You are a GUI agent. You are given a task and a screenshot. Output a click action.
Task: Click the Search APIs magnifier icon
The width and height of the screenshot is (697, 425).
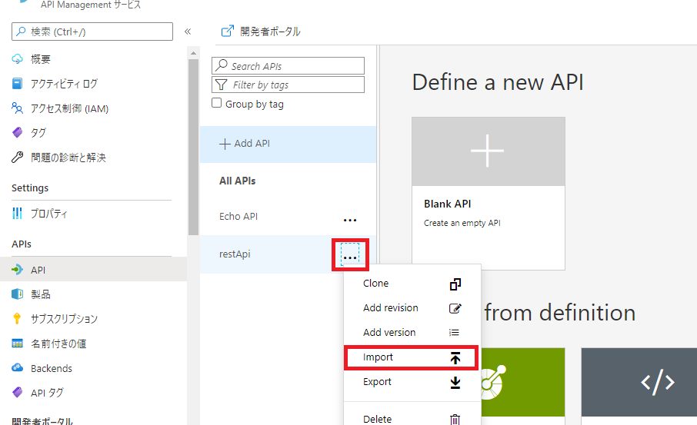coord(221,65)
